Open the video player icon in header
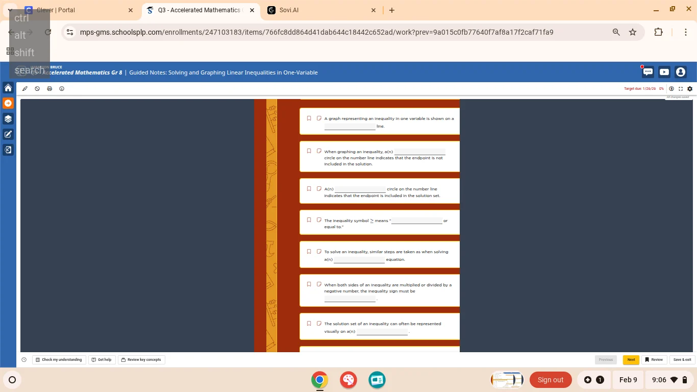Screen dimensions: 697x392 [664, 72]
